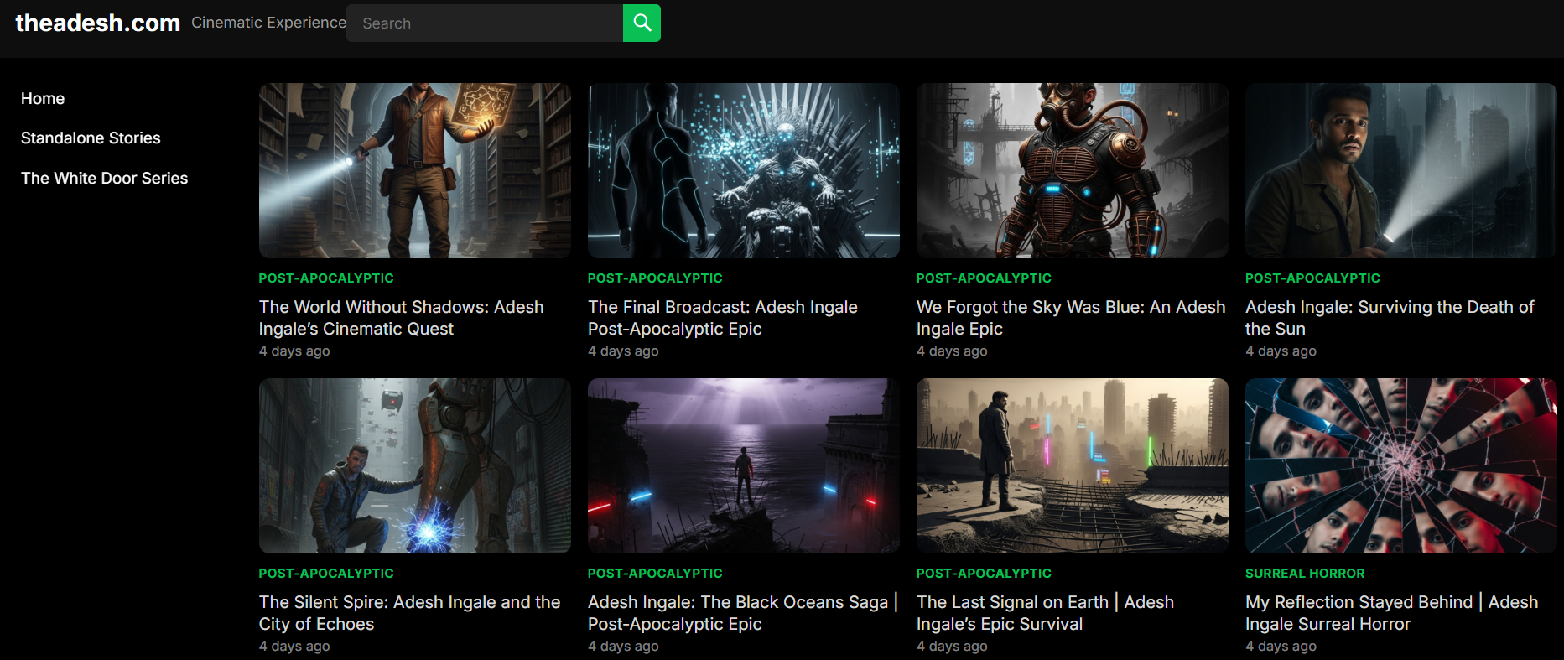1564x660 pixels.
Task: Open The Black Oceans Saga thumbnail
Action: coord(743,465)
